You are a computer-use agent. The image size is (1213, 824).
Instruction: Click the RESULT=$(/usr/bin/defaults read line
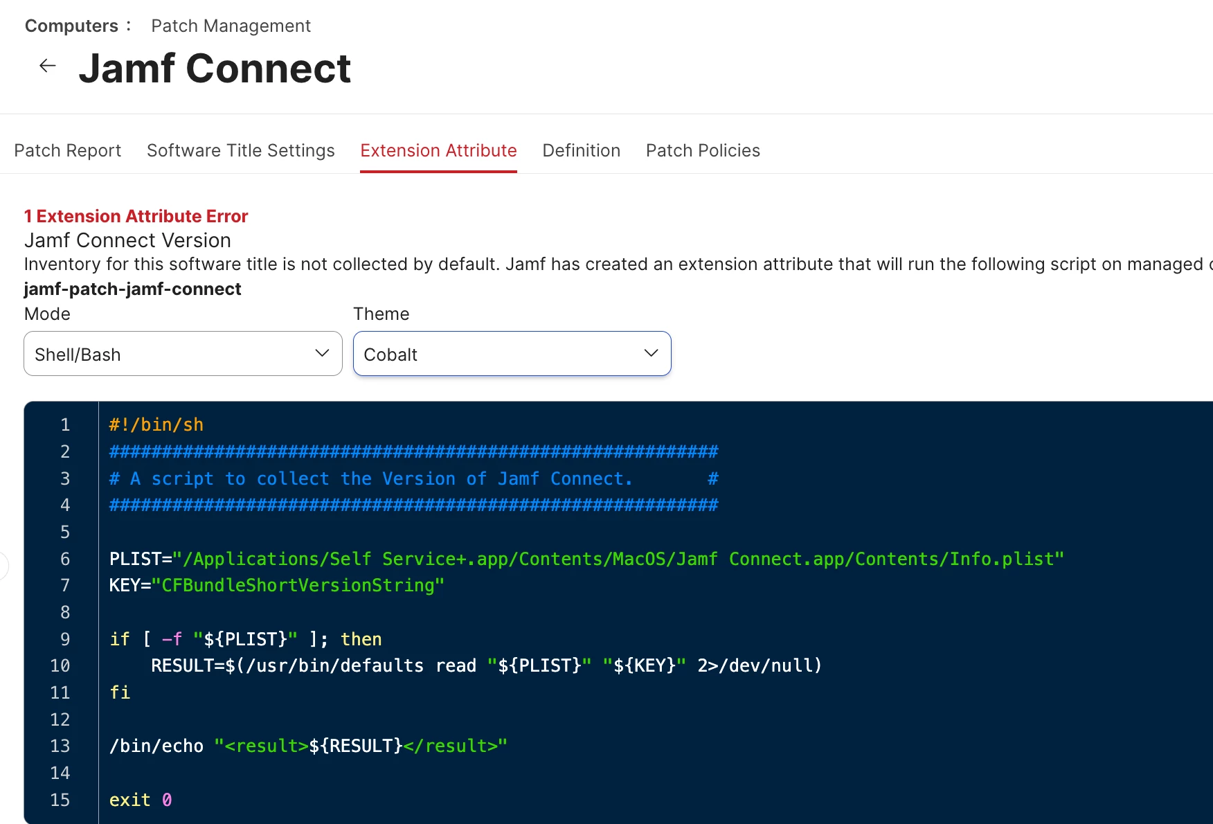click(486, 666)
